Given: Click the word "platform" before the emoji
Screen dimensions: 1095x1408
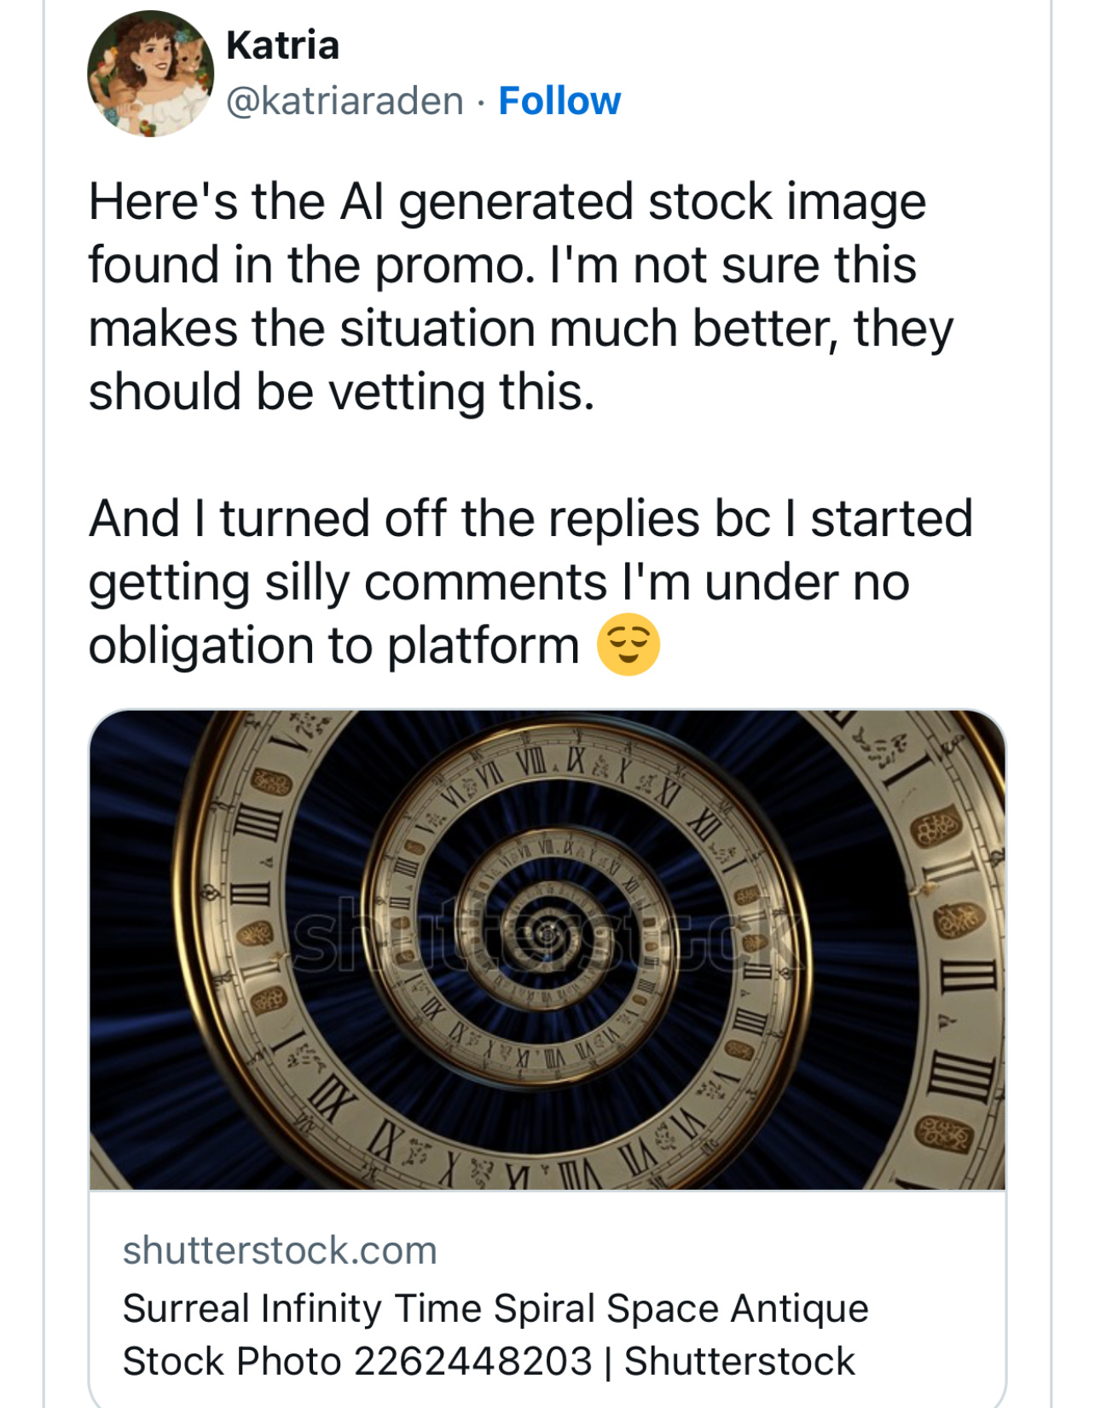Looking at the screenshot, I should tap(483, 646).
